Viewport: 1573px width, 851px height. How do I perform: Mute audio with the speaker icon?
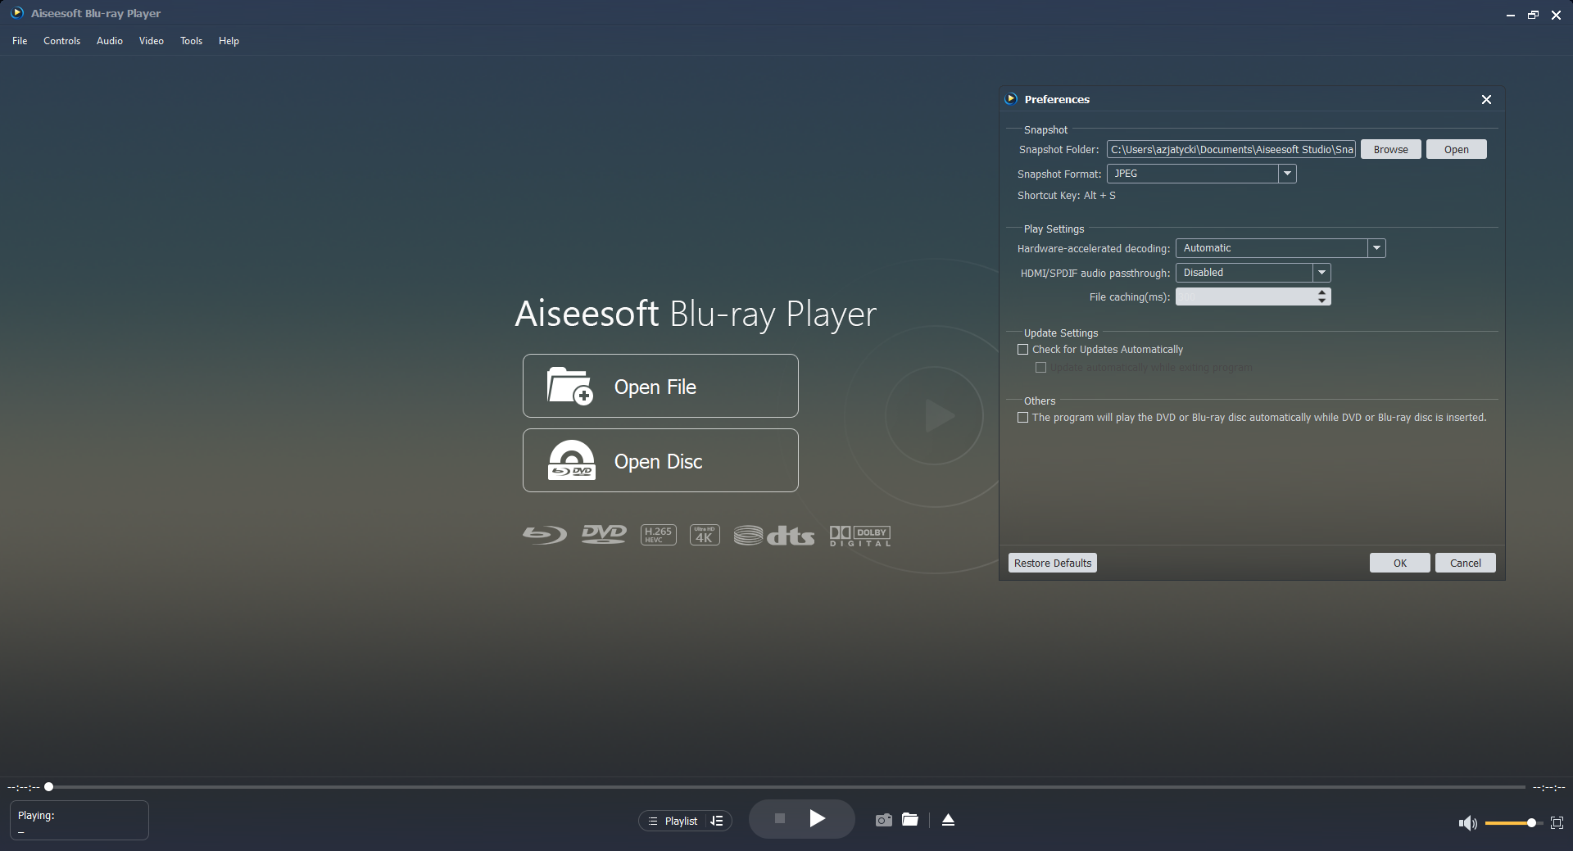coord(1467,823)
